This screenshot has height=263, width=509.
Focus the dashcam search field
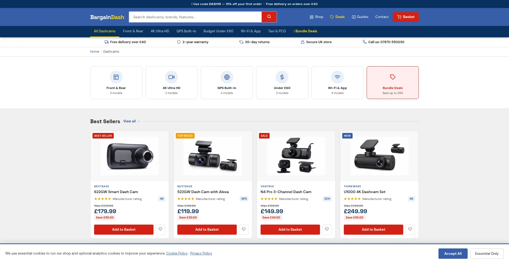point(195,17)
